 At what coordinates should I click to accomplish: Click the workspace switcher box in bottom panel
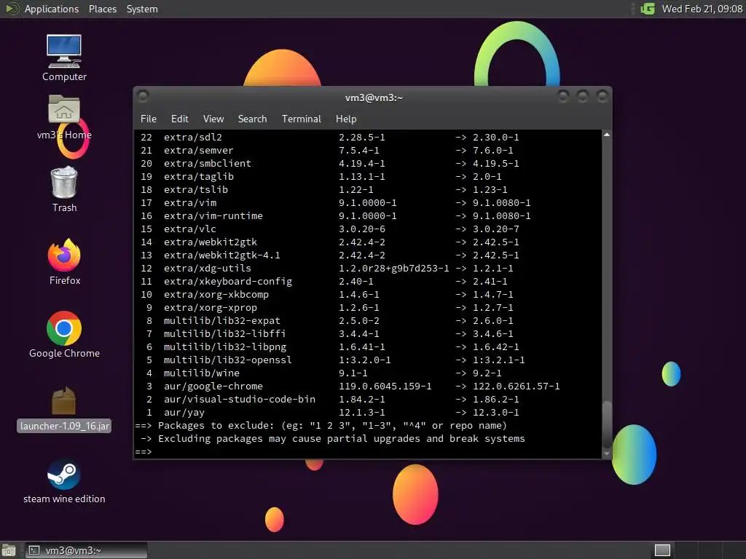coord(662,550)
